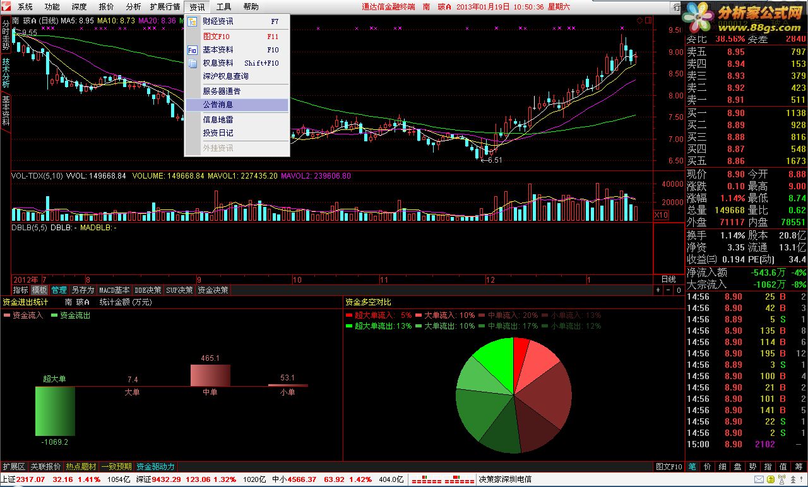Open 投资日记 menu entry
Screen dimensions: 808x487
(x=237, y=133)
